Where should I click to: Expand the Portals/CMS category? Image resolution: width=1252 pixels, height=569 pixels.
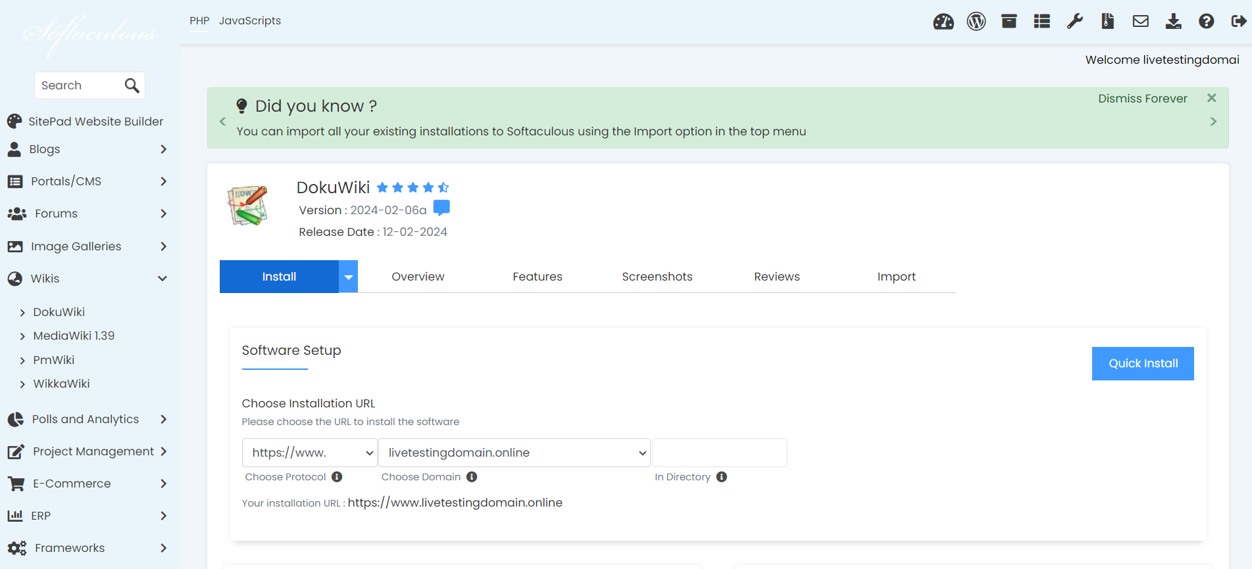click(x=87, y=181)
